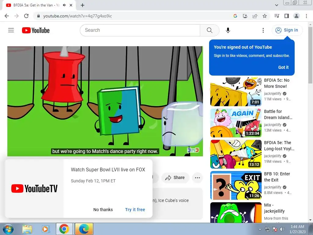
Task: Click the Action Center flag icon
Action: click(x=275, y=229)
